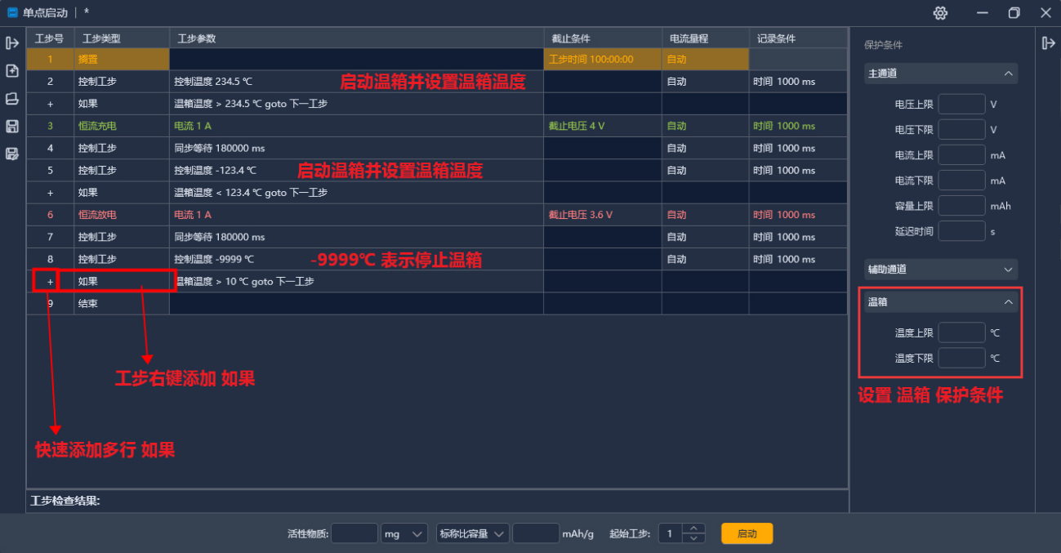This screenshot has width=1061, height=553.
Task: Click the + row under step 8 to add 如果
Action: tap(50, 281)
